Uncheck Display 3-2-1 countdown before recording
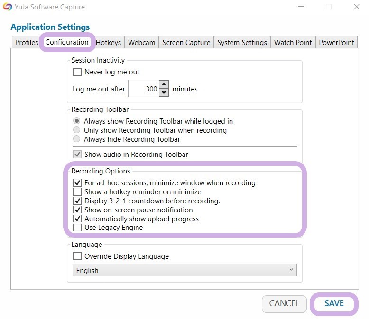 pos(77,201)
